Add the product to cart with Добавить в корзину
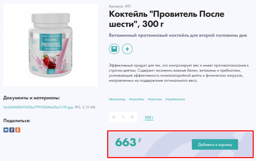This screenshot has width=256, height=161. 215,144
